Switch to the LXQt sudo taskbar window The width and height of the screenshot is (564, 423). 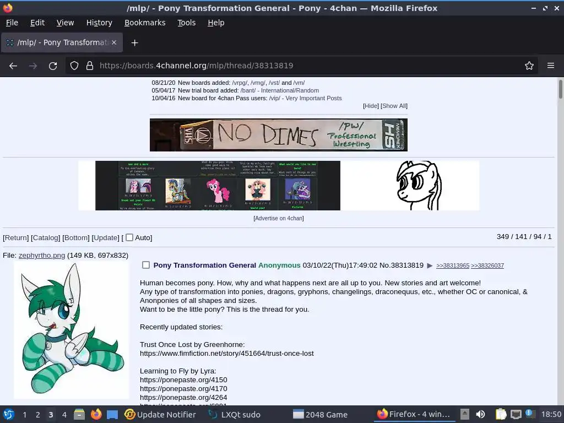pyautogui.click(x=235, y=414)
